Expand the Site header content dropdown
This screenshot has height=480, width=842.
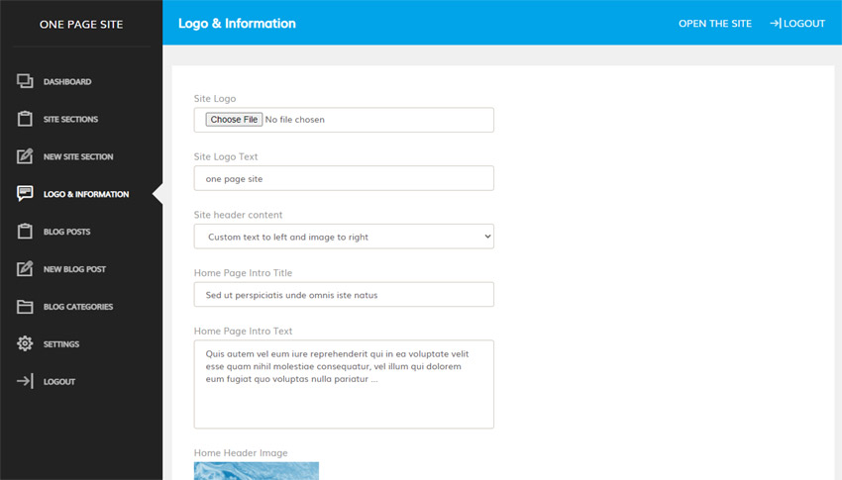click(344, 237)
